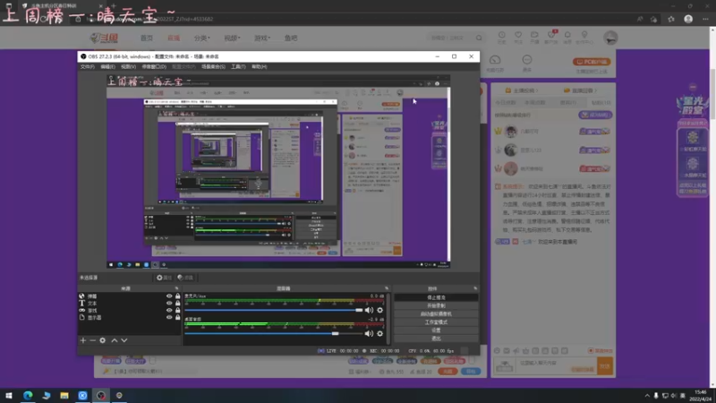The width and height of the screenshot is (716, 403).
Task: Click the Douyu logo in site header
Action: click(x=104, y=38)
